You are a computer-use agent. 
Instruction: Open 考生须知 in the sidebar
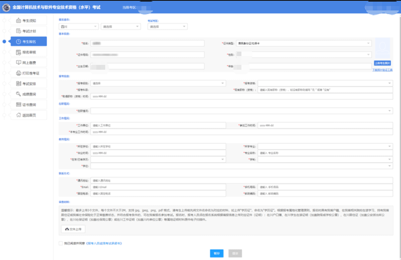[29, 21]
